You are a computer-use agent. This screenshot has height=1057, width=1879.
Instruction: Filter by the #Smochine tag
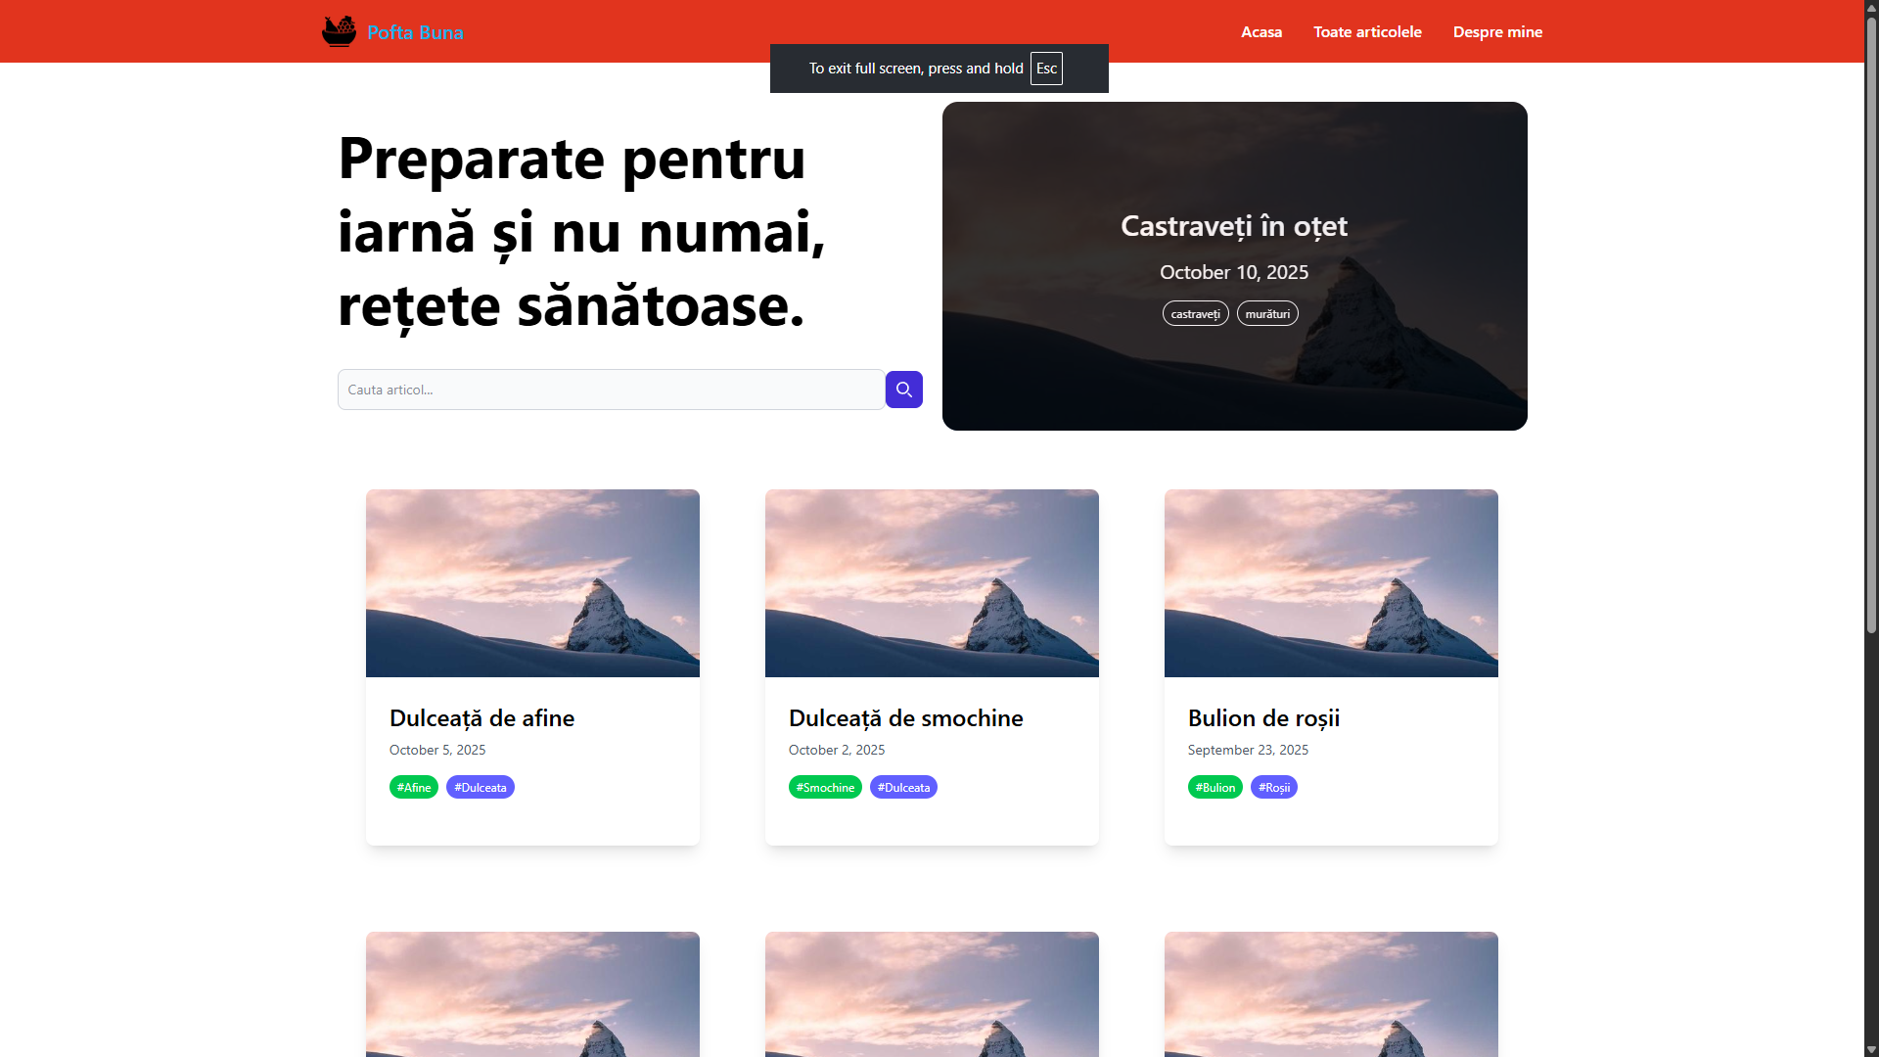pos(825,787)
